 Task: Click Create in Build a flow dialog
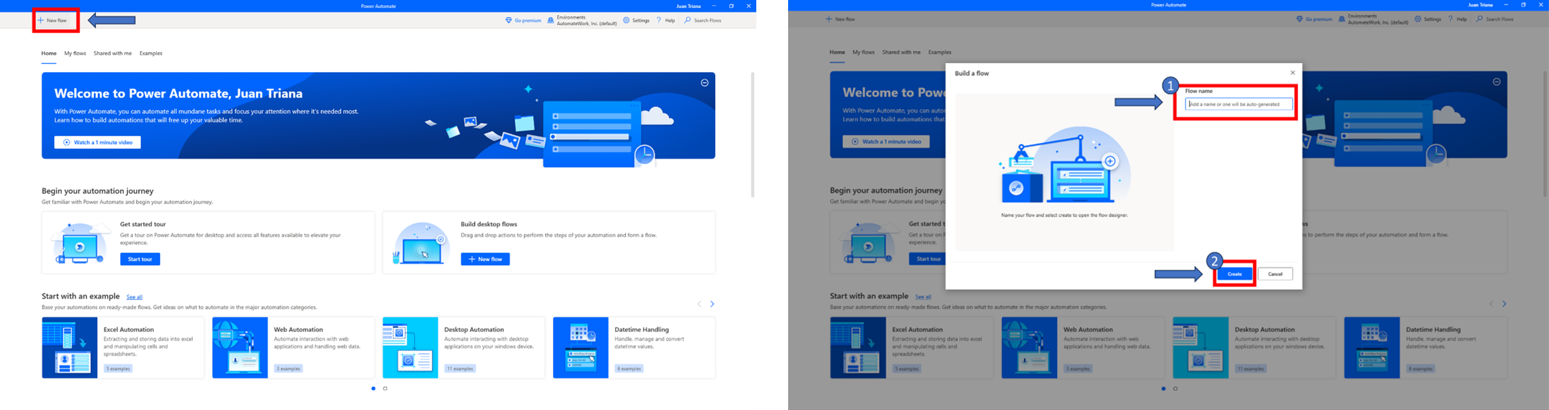(1235, 274)
